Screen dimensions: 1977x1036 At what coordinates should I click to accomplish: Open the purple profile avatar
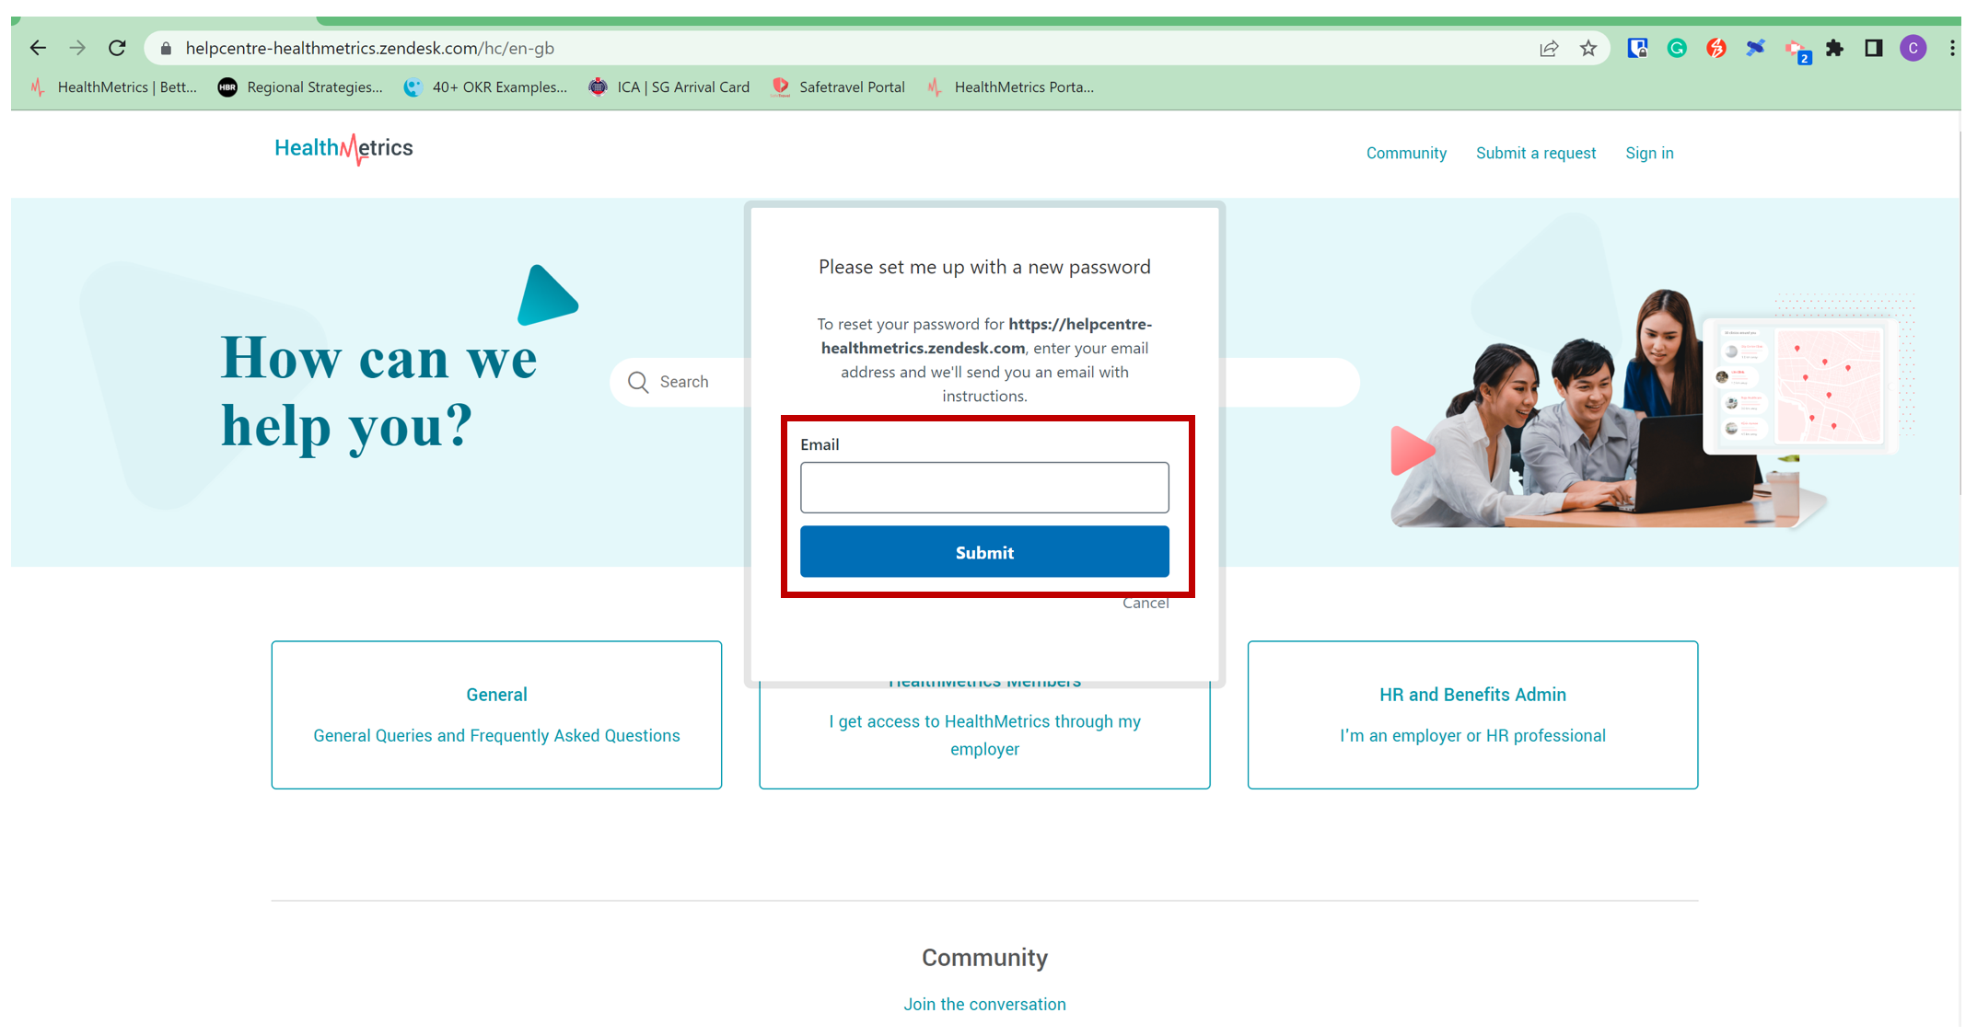click(x=1913, y=48)
